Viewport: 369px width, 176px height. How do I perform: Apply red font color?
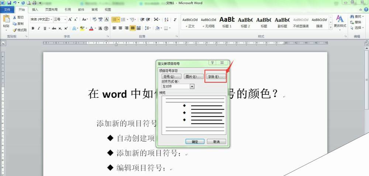pyautogui.click(x=91, y=28)
